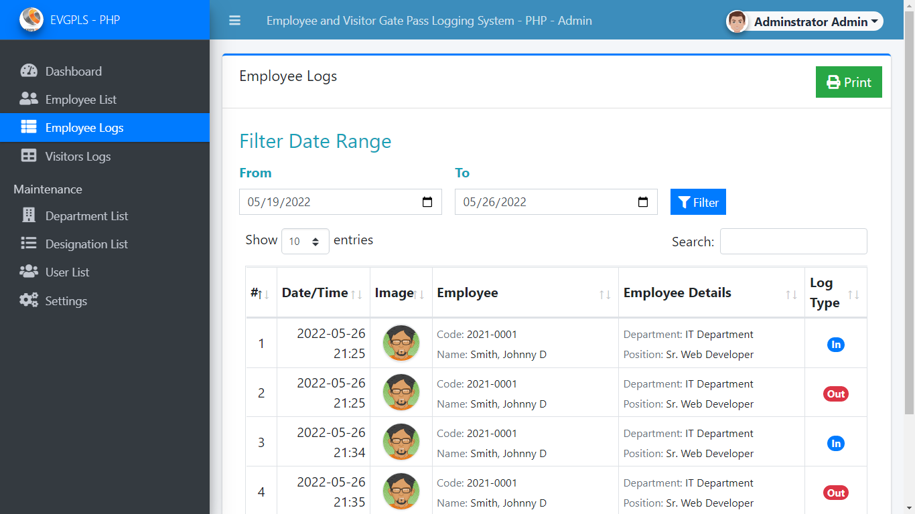Select the Employee Logs menu item
The width and height of the screenshot is (915, 514).
pos(104,128)
